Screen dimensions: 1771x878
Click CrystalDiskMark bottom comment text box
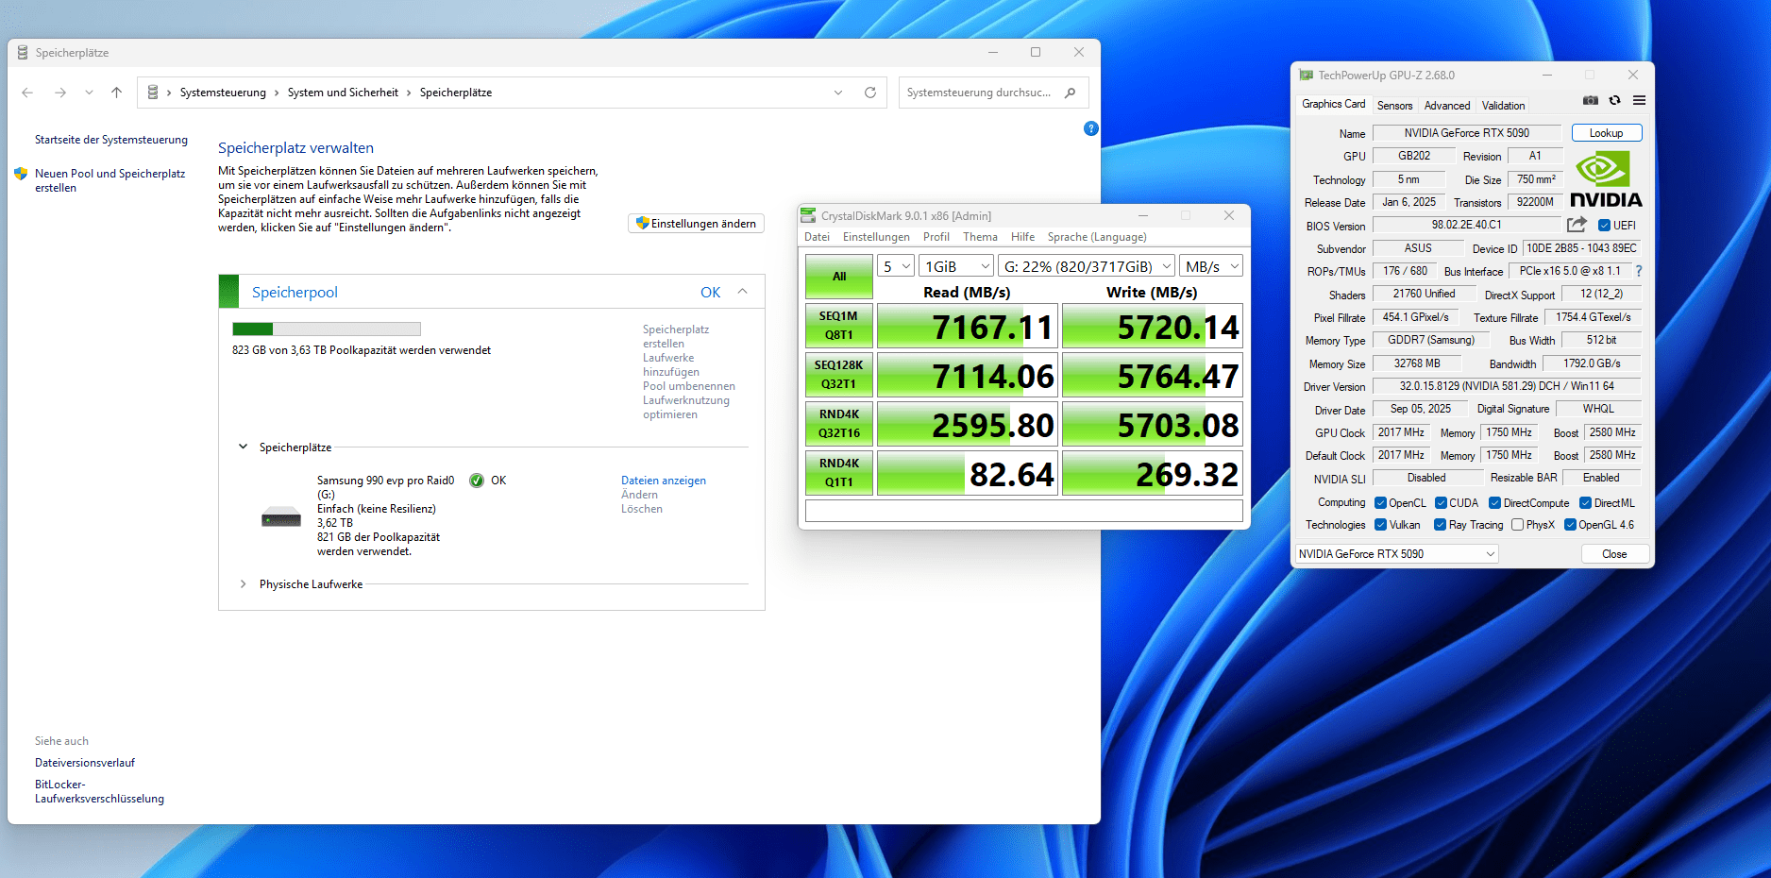1024,511
